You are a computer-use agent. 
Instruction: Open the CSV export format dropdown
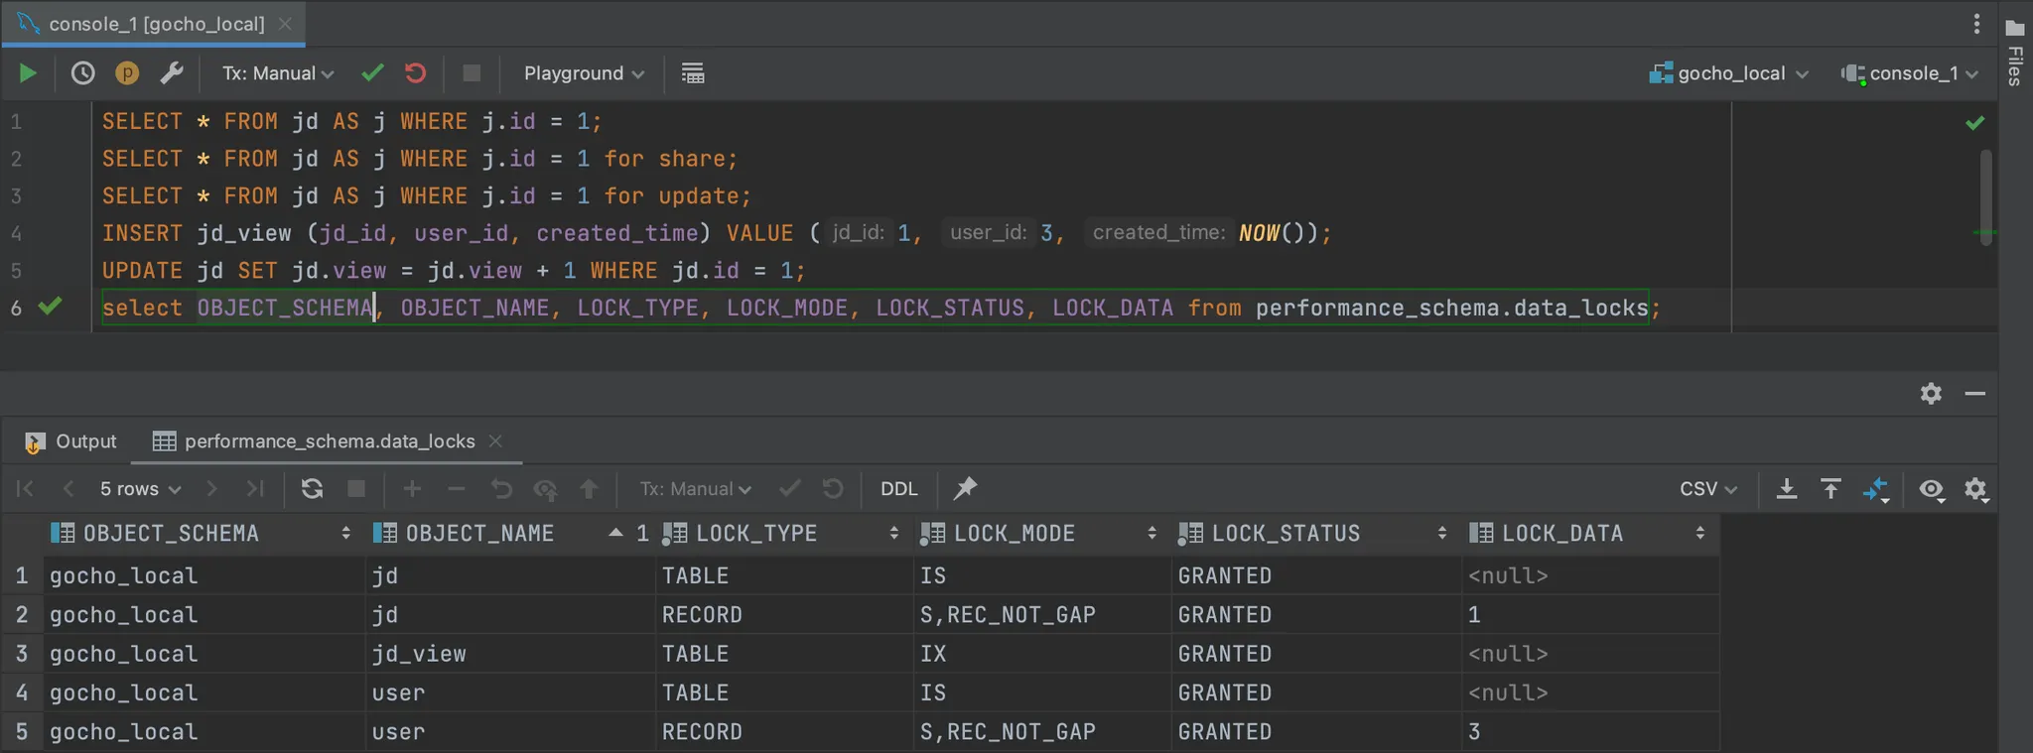[x=1707, y=489]
